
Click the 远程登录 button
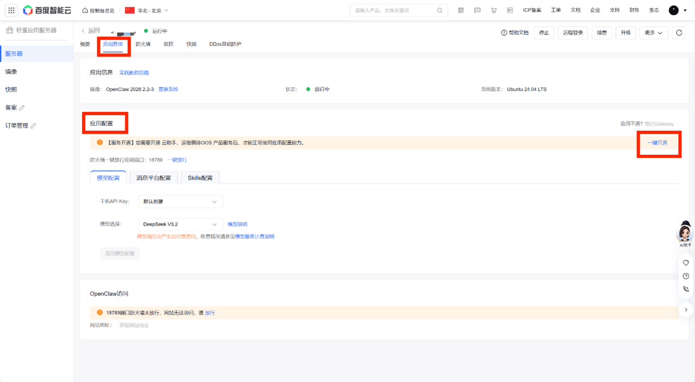click(x=573, y=33)
